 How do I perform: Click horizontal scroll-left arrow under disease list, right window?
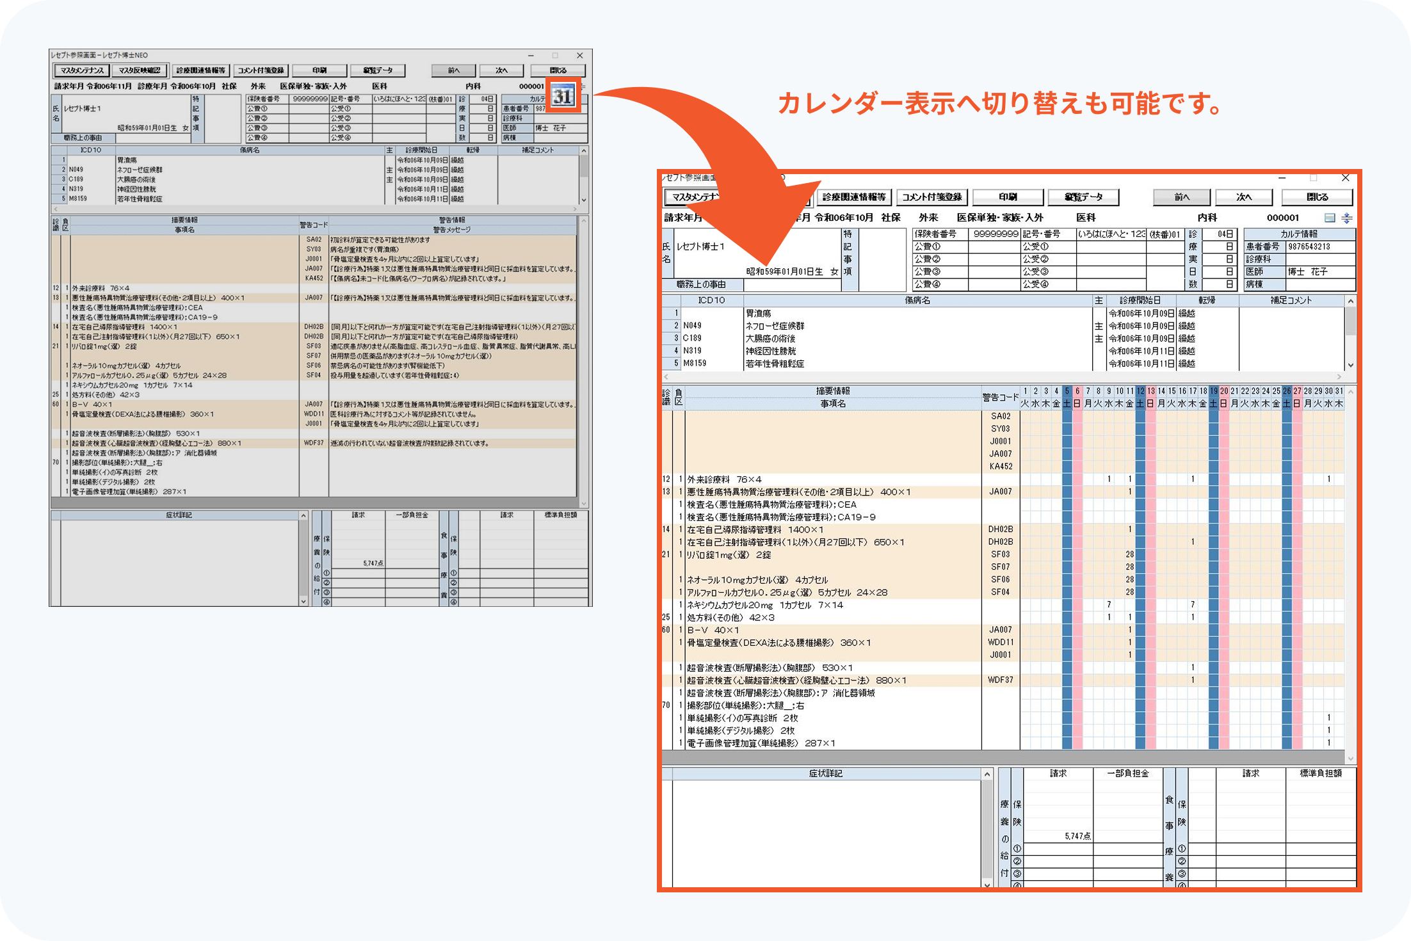[666, 376]
